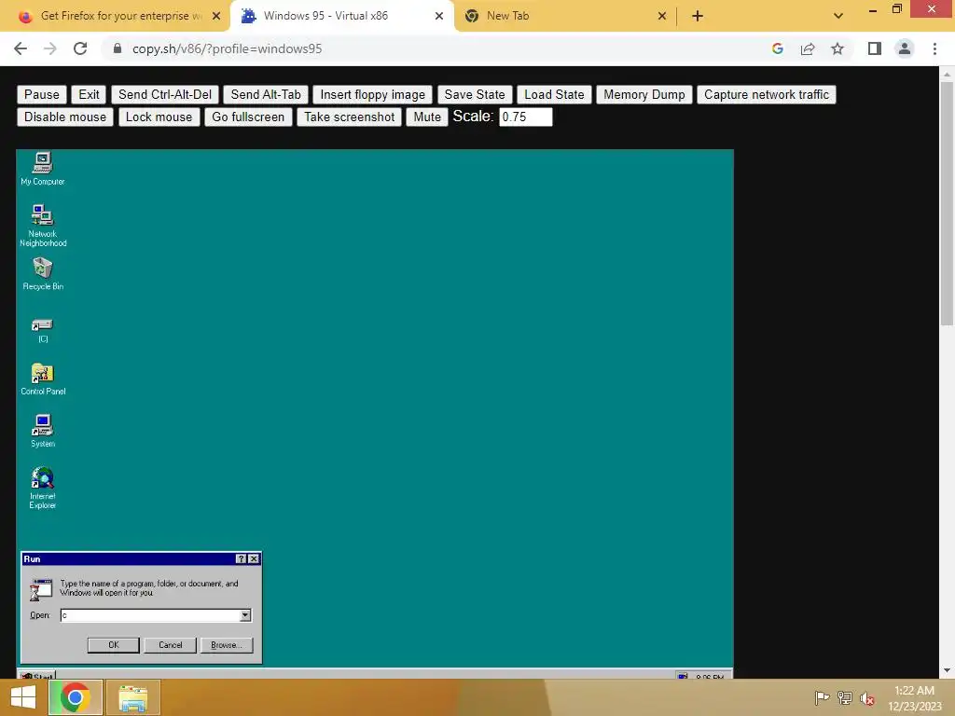Click Browse... in the Run dialog
This screenshot has height=716, width=955.
227,645
